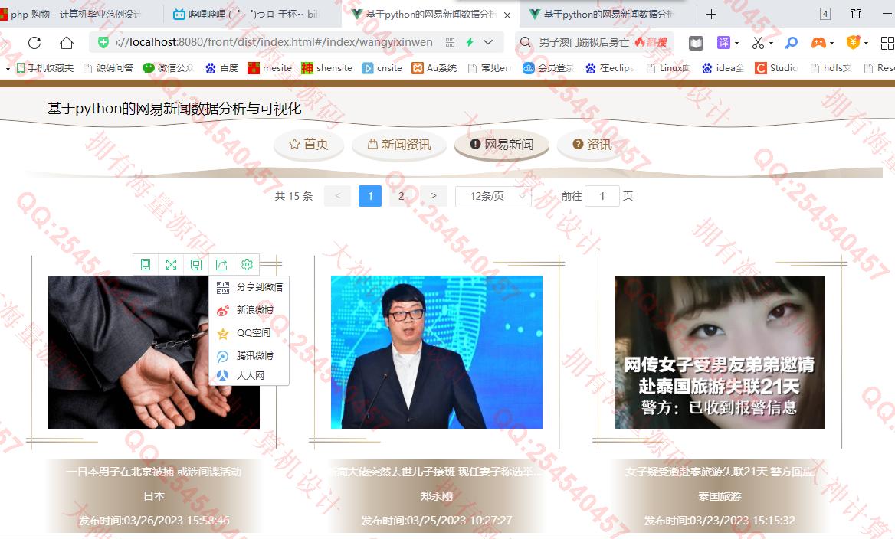895x539 pixels.
Task: Click the purple translate 译 icon
Action: point(723,43)
